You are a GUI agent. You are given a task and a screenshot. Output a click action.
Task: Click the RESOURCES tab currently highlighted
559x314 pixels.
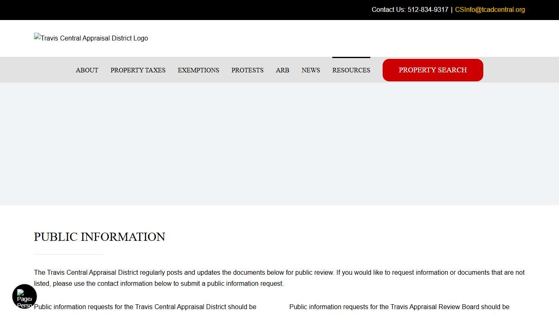point(351,70)
